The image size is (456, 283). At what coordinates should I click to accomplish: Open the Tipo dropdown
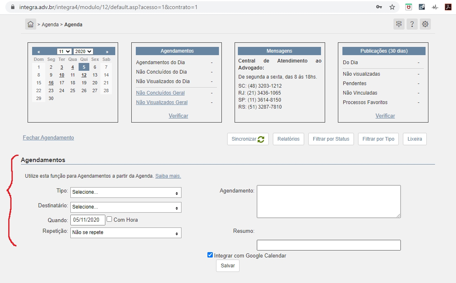pyautogui.click(x=126, y=193)
